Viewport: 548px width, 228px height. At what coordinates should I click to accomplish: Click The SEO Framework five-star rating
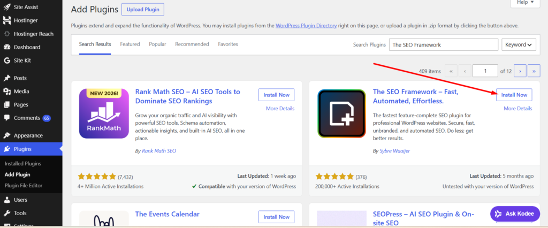[334, 176]
